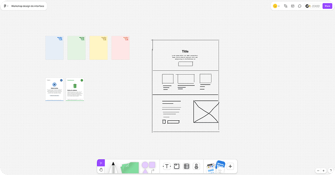Activate the Hand pan tool
The image size is (335, 175).
[101, 170]
